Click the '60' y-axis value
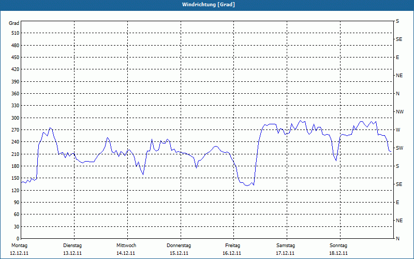The width and height of the screenshot is (414, 259). pos(17,214)
